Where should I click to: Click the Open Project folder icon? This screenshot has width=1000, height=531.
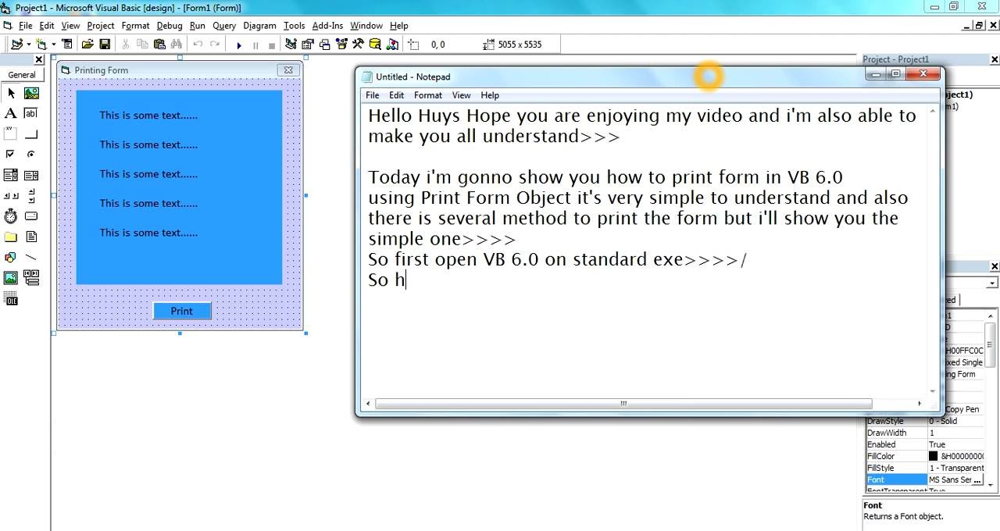coord(87,45)
